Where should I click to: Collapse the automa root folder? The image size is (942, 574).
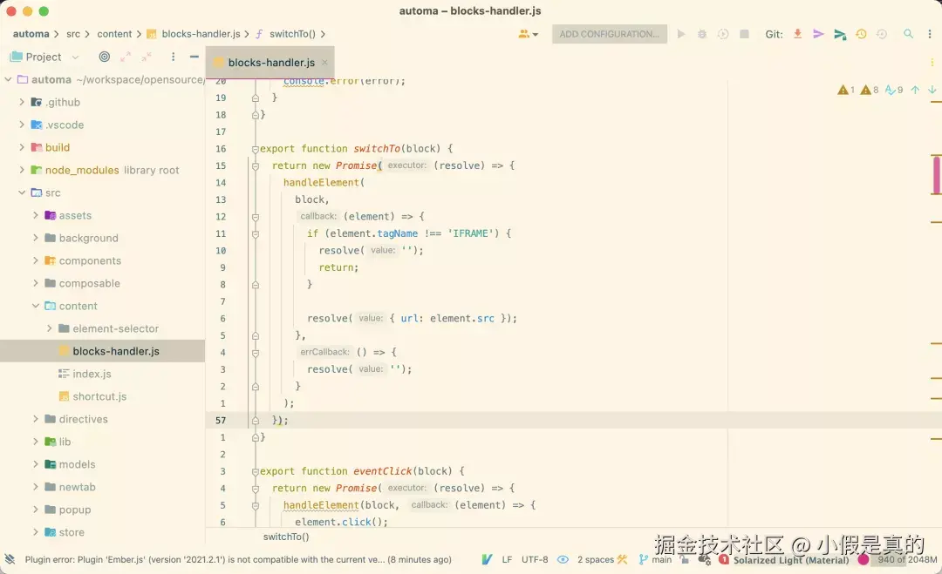pos(8,79)
